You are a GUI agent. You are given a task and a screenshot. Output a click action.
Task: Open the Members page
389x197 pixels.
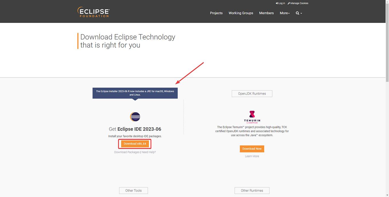(266, 13)
